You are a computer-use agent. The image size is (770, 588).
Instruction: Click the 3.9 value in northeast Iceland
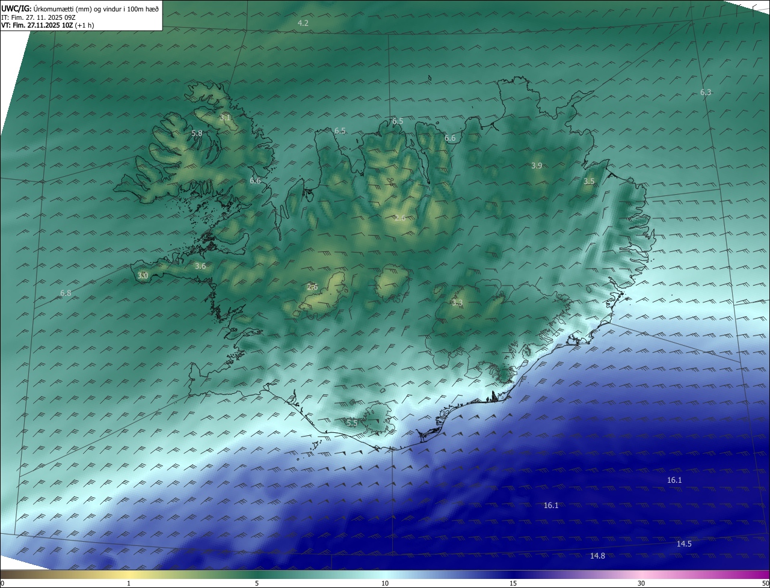coord(537,166)
